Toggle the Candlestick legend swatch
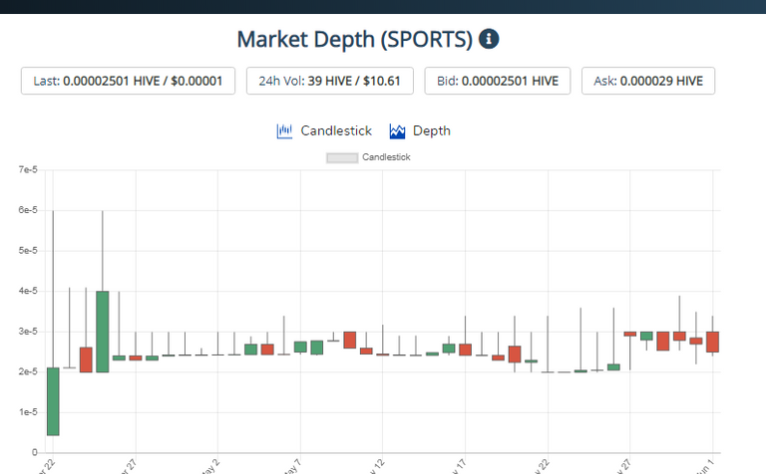 (x=342, y=158)
